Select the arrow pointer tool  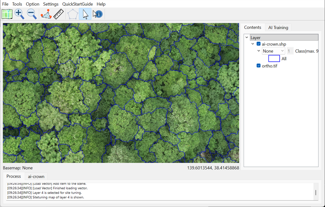(85, 14)
